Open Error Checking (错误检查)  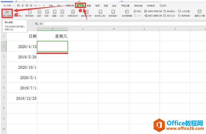(x=184, y=16)
